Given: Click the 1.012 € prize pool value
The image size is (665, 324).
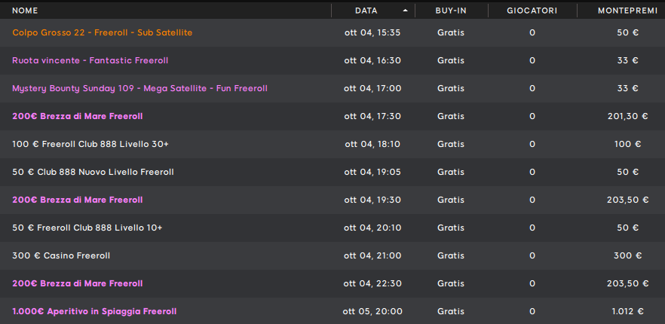Looking at the screenshot, I should pyautogui.click(x=627, y=311).
